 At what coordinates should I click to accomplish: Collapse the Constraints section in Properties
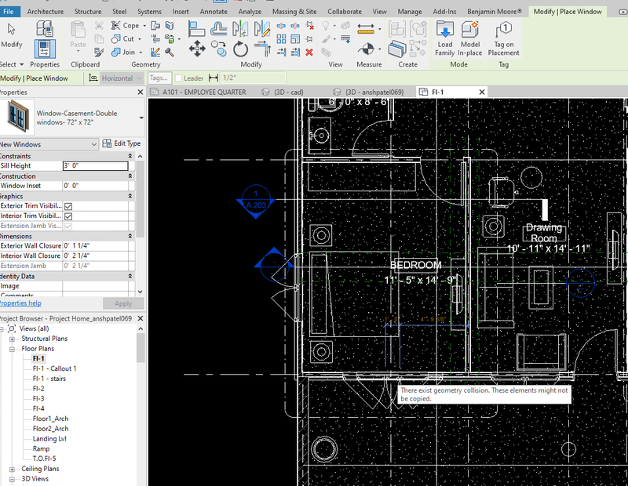(130, 155)
